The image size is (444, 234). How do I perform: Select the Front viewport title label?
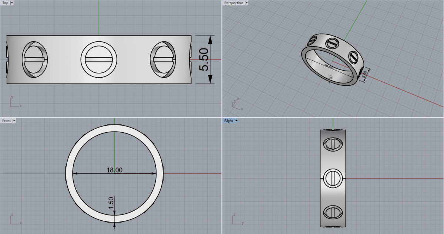tap(6, 121)
